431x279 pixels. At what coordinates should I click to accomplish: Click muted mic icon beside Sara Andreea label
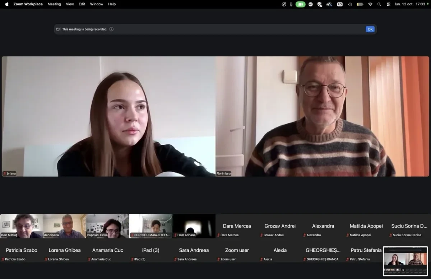tap(175, 259)
